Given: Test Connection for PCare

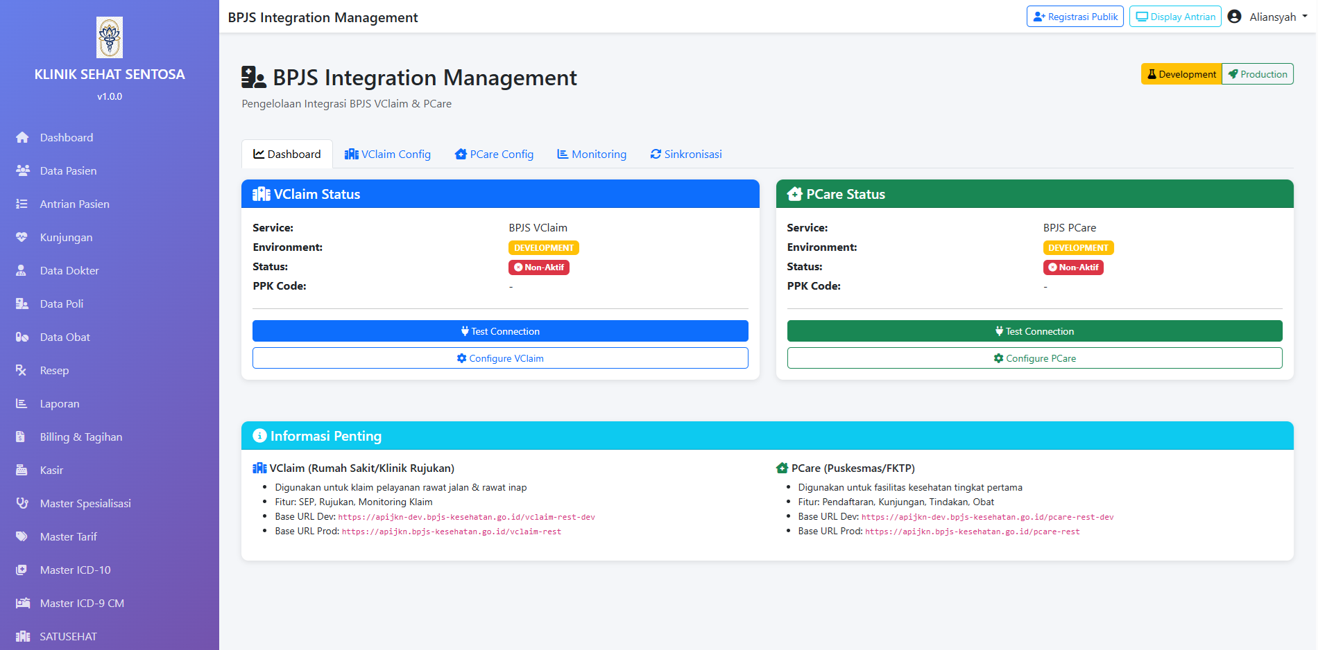Looking at the screenshot, I should 1035,331.
